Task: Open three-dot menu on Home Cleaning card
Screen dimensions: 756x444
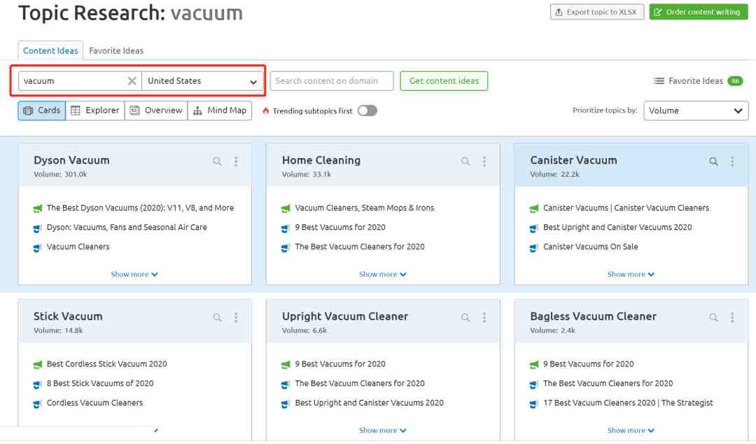Action: (x=484, y=162)
